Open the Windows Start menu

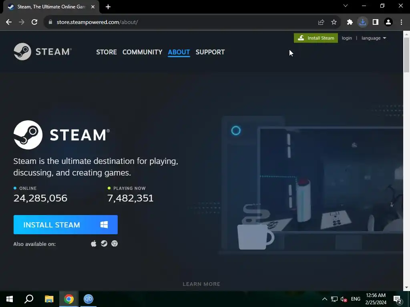coord(10,299)
